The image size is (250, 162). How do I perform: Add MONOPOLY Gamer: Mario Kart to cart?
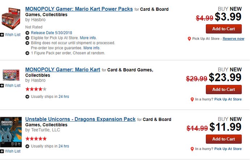(224, 89)
